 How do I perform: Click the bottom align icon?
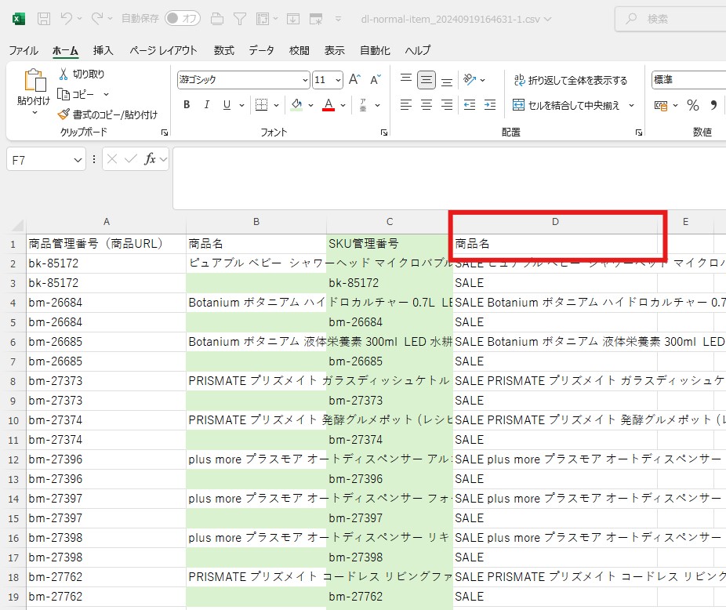point(447,80)
